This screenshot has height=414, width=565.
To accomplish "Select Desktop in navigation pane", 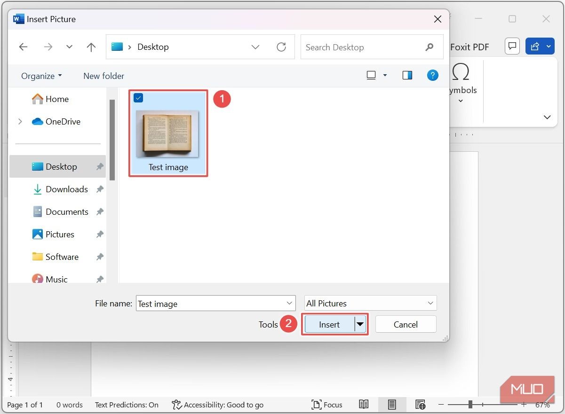I will point(57,166).
